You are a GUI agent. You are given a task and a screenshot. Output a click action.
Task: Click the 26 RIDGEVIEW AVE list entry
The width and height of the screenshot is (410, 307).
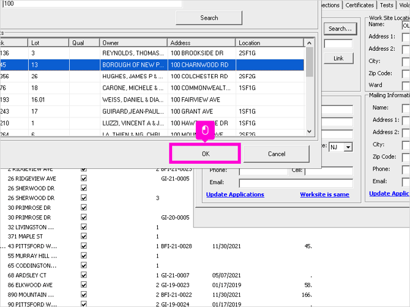click(32, 179)
